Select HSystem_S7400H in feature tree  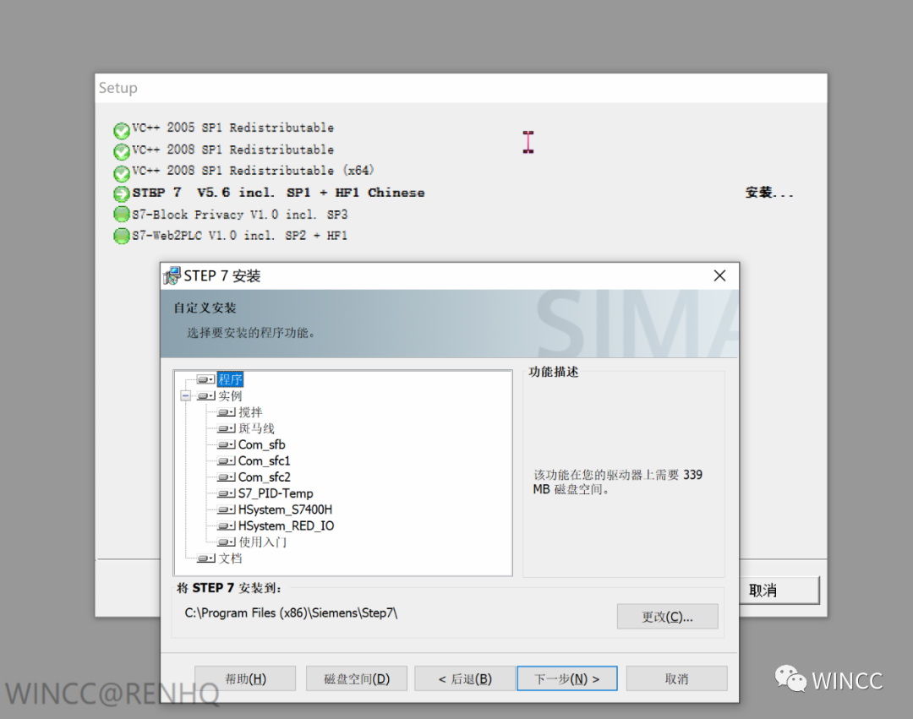pyautogui.click(x=286, y=510)
